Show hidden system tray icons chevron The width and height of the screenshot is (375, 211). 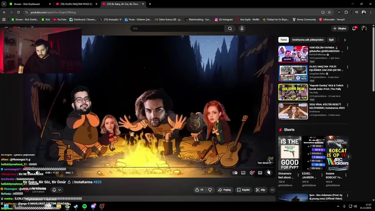tap(338, 206)
